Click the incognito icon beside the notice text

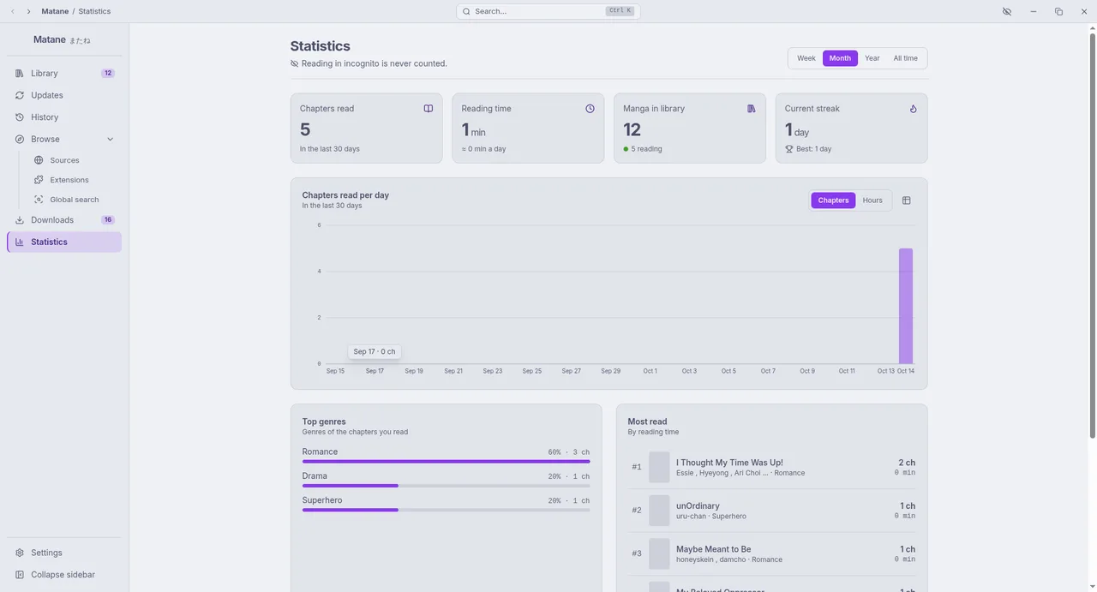point(295,63)
